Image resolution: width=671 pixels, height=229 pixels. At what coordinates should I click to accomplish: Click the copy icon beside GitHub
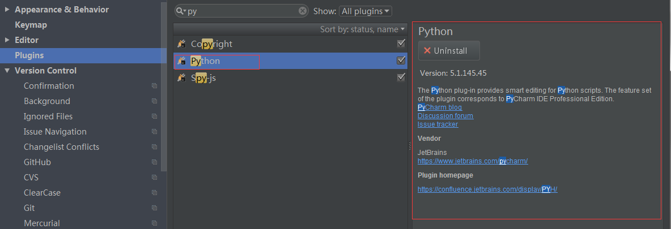tap(155, 162)
